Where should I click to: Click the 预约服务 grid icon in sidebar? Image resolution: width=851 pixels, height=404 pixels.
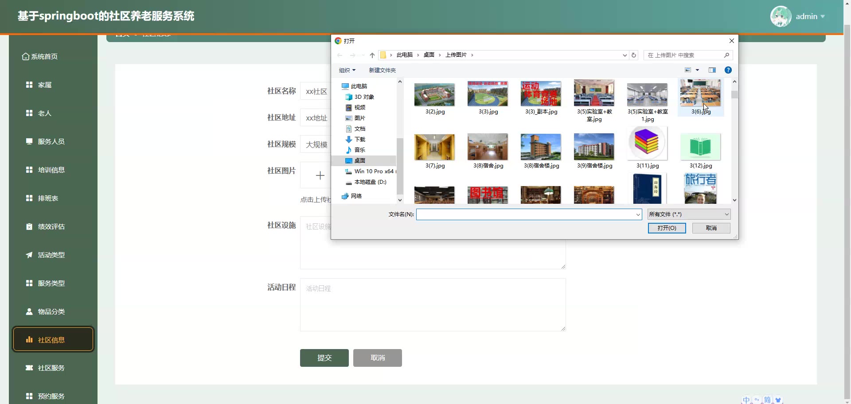pos(29,396)
